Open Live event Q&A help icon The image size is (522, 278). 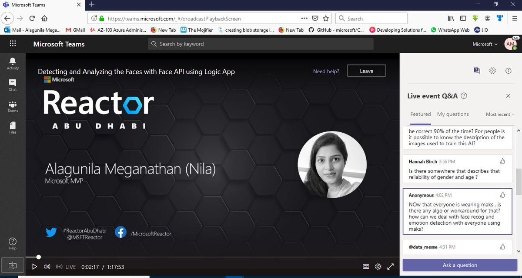(x=464, y=96)
